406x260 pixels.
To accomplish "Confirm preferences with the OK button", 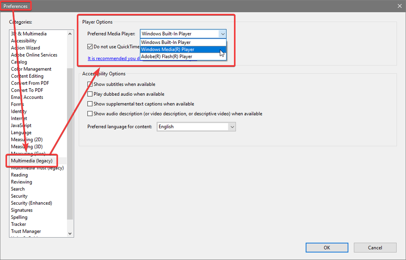I will (x=327, y=247).
